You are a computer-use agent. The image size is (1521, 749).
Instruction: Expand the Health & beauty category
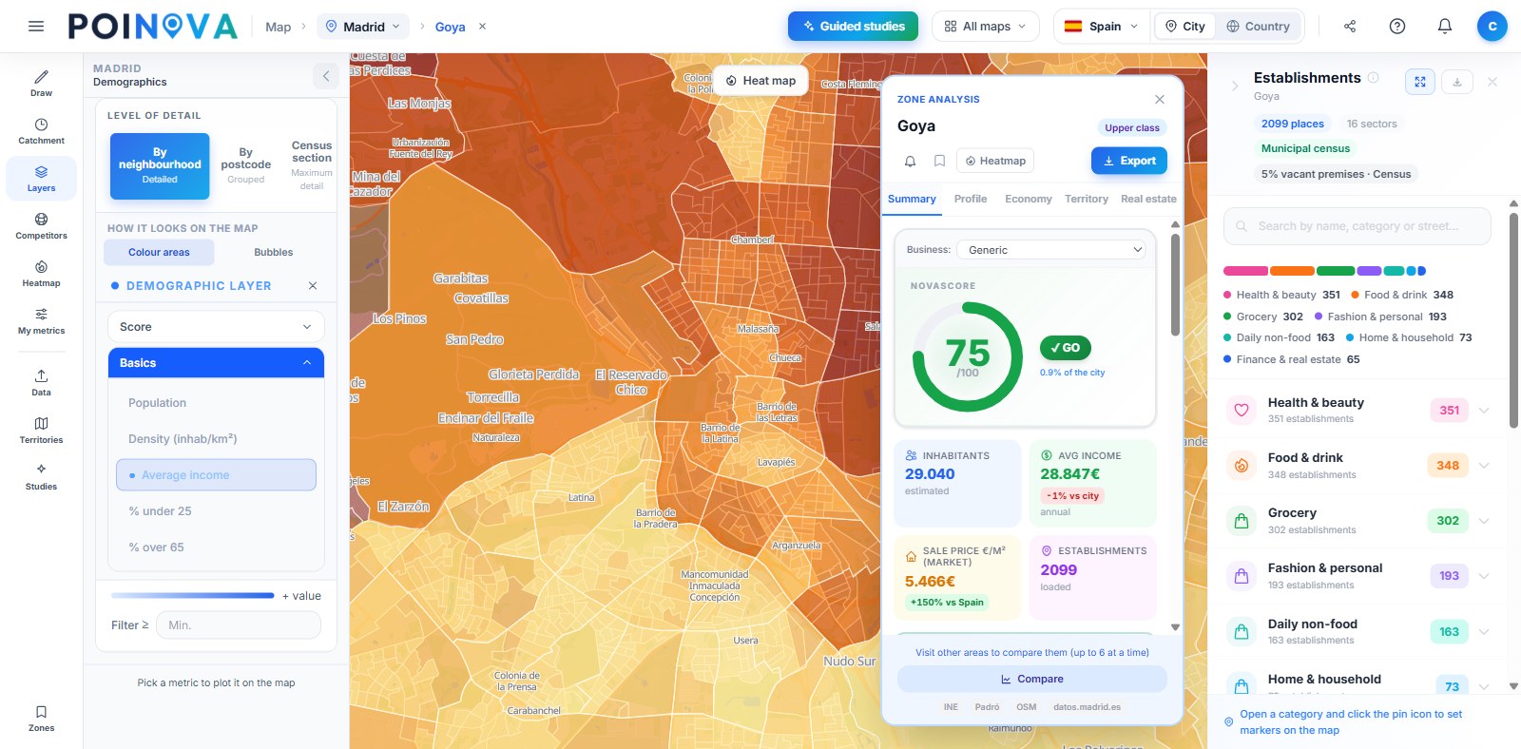point(1357,411)
